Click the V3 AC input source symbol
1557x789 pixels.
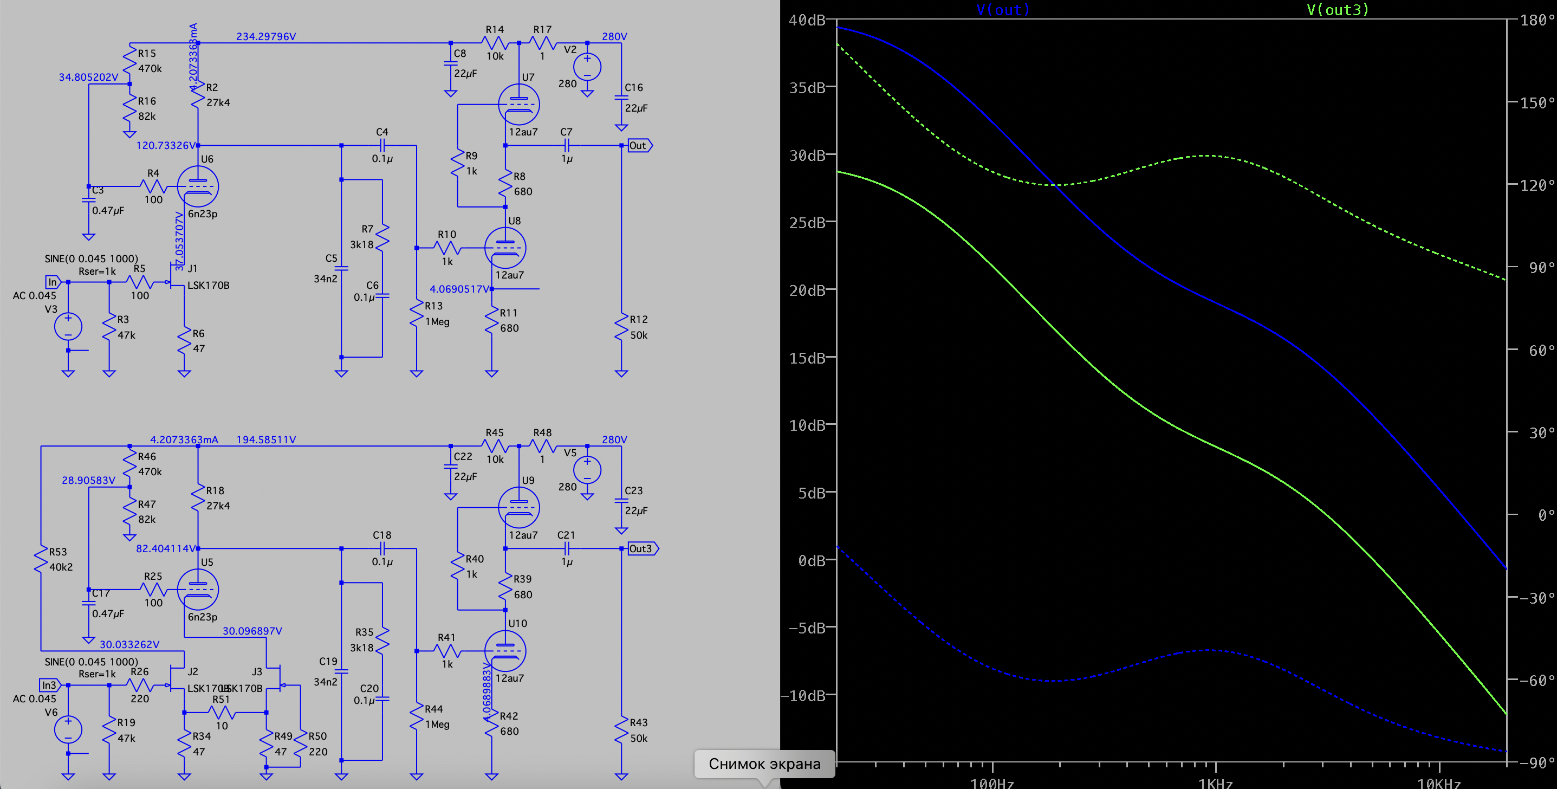[68, 326]
